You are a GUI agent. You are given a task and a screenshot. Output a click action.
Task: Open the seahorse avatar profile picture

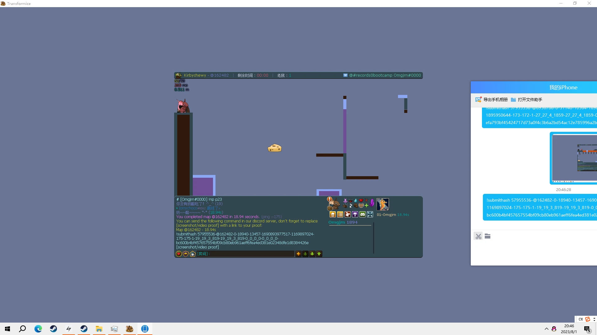pyautogui.click(x=383, y=204)
